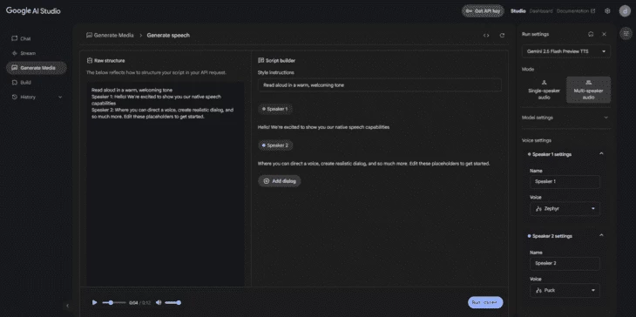Select Generate Media in sidebar

36,68
